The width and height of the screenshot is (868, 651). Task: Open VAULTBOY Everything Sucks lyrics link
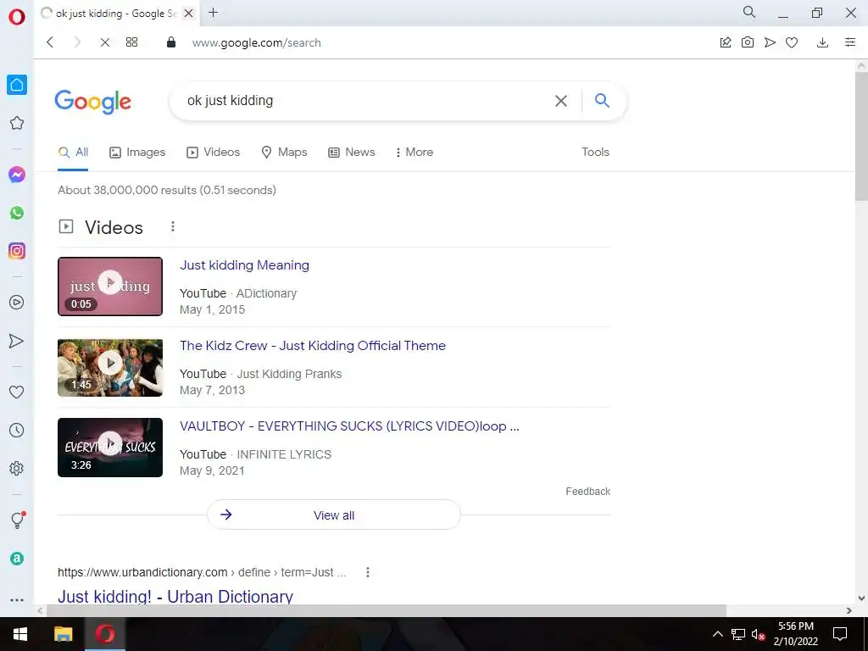349,426
